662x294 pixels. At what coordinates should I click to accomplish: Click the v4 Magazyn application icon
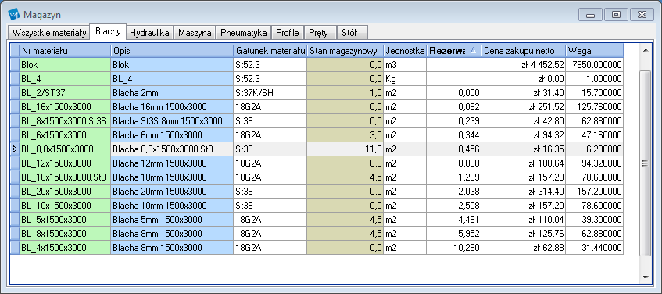click(x=14, y=15)
